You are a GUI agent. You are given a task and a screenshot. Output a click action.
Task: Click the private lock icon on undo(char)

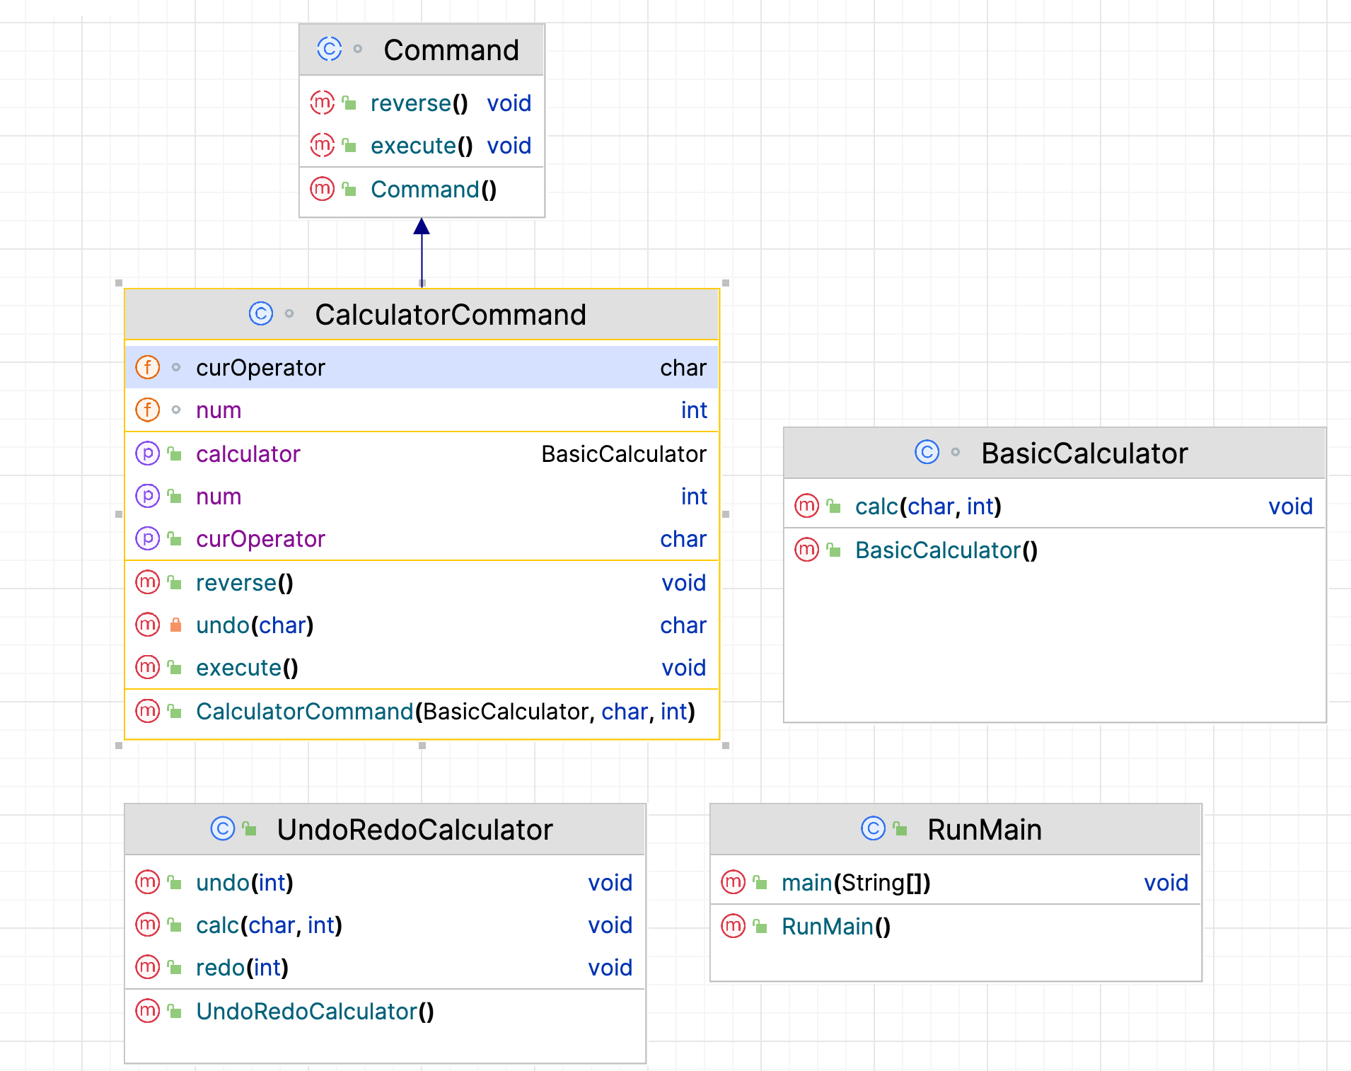(x=175, y=625)
